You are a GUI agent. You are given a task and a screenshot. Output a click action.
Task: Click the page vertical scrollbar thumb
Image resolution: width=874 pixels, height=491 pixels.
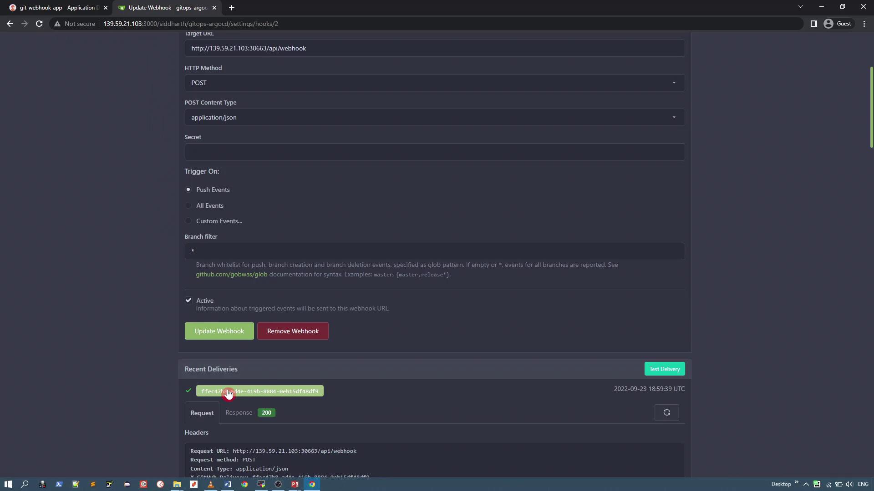[871, 107]
